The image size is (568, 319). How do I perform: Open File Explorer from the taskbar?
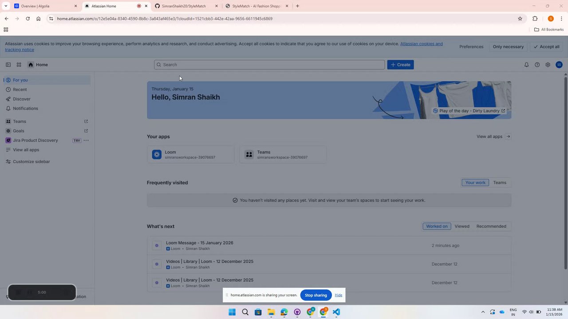(x=271, y=312)
